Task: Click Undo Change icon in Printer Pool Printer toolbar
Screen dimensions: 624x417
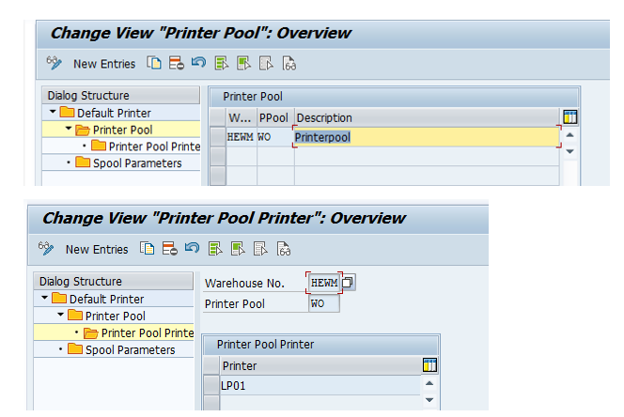Action: point(192,248)
